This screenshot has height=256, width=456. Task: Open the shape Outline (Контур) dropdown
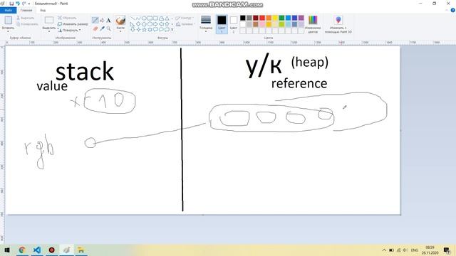[x=185, y=18]
